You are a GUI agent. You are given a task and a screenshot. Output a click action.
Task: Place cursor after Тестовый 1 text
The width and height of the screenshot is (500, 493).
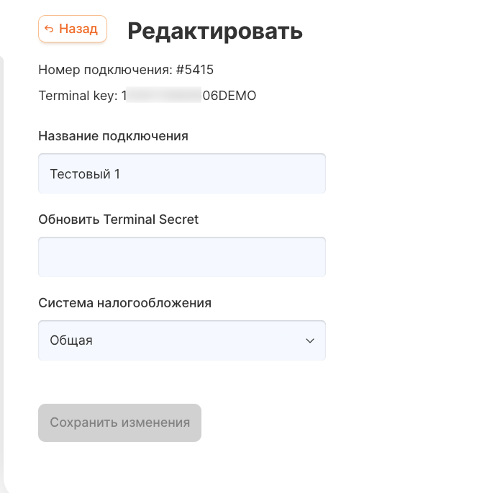pos(121,174)
